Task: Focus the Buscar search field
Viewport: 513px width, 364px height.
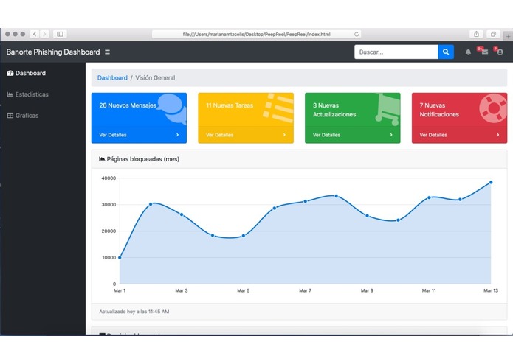Action: click(396, 52)
